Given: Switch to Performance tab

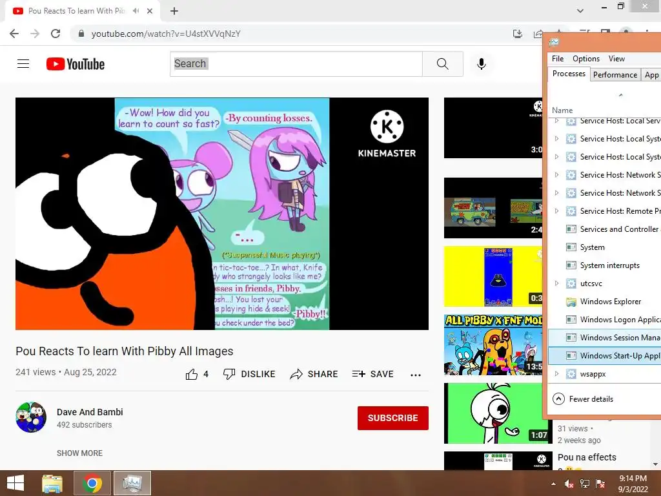Looking at the screenshot, I should click(x=615, y=75).
